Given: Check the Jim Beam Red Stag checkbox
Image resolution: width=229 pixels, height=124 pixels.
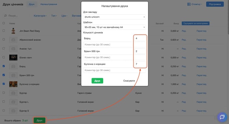Looking at the screenshot, I should click(4, 31).
